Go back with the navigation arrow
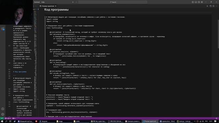Image resolution: width=219 pixels, height=123 pixels. click(73, 2)
